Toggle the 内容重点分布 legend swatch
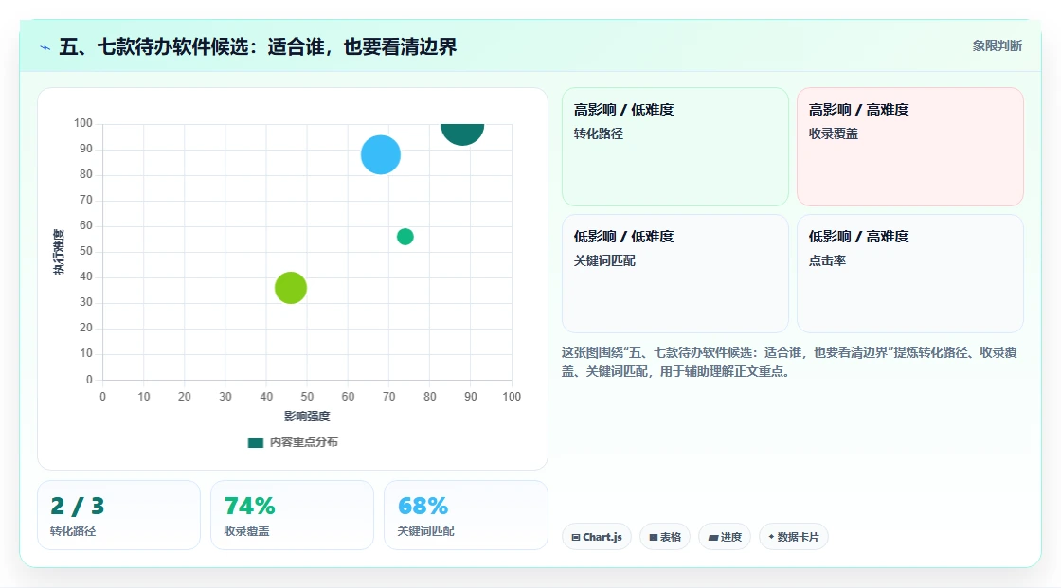 [x=255, y=442]
